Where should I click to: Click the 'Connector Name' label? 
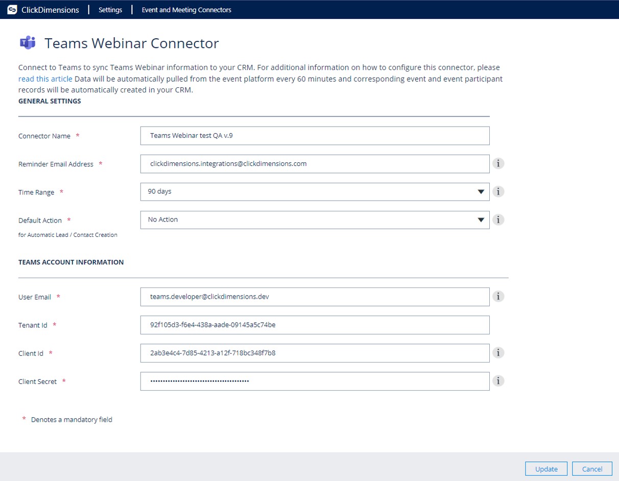click(44, 136)
